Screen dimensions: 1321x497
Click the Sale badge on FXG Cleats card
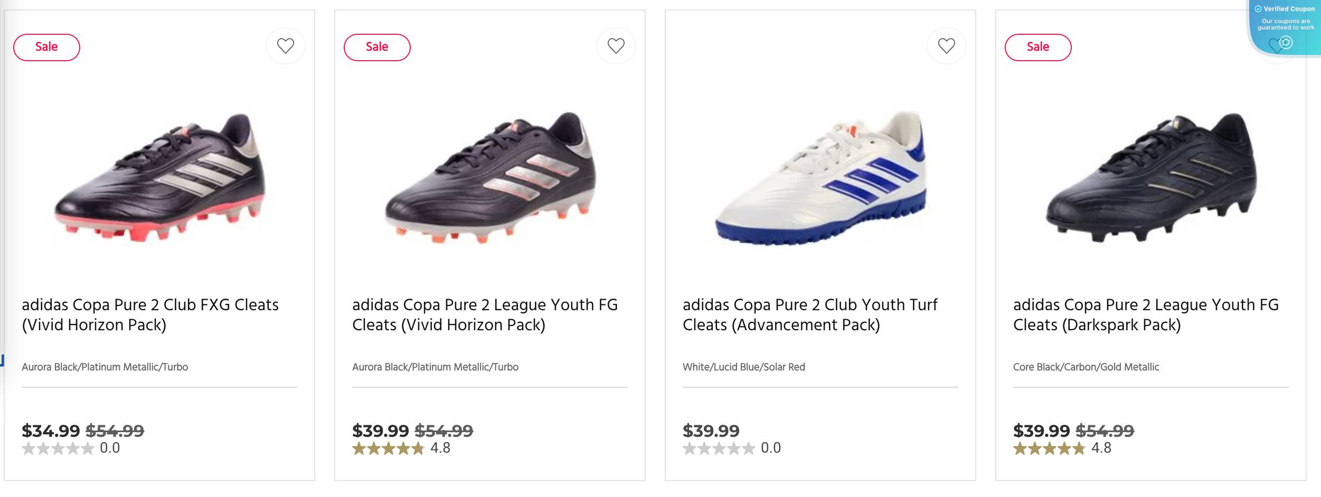tap(46, 46)
